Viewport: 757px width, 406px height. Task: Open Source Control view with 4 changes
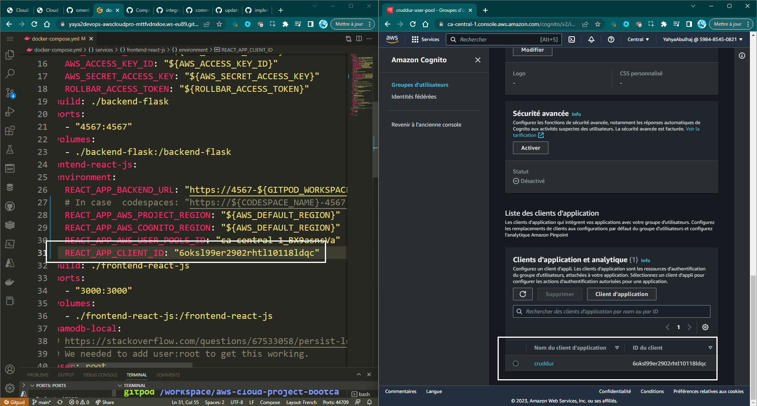[10, 93]
